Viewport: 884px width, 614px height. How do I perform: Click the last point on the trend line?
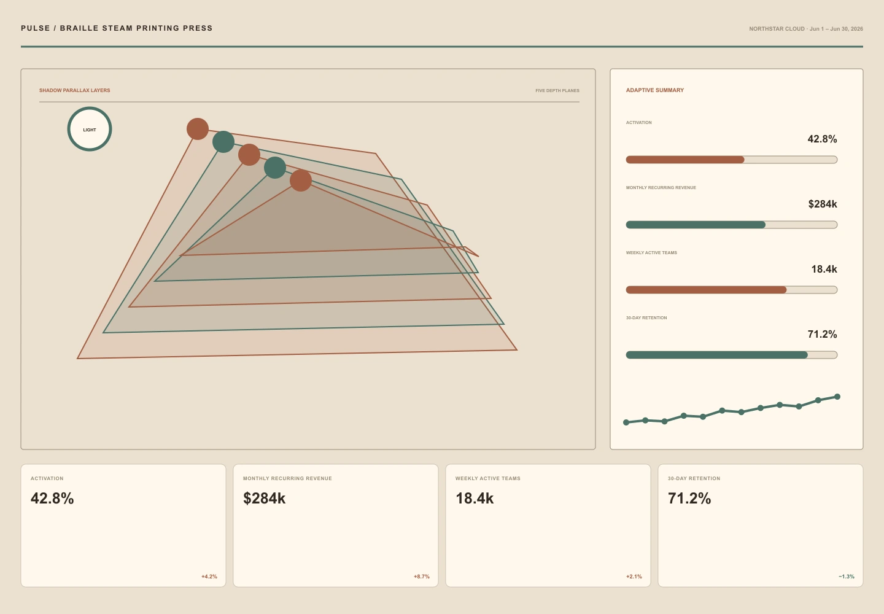[x=837, y=397]
